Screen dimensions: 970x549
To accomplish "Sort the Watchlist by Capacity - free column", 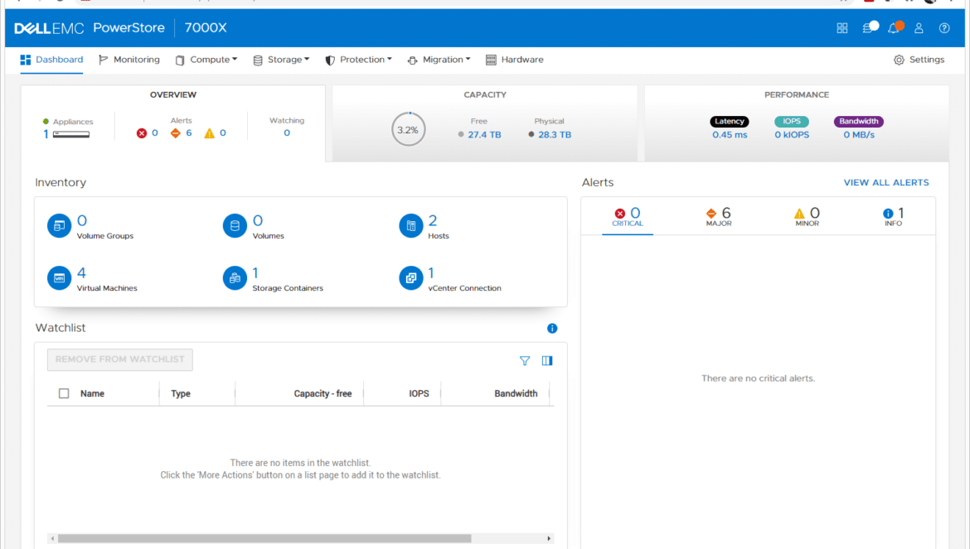I will (323, 393).
